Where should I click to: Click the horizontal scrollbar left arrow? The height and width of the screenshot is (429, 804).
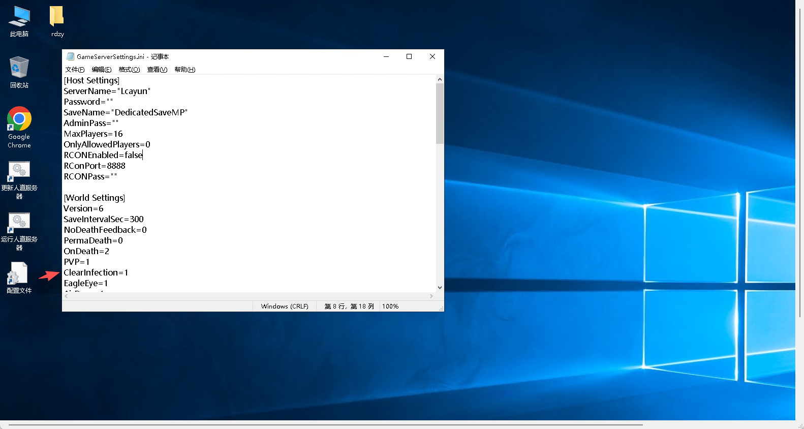pos(67,296)
